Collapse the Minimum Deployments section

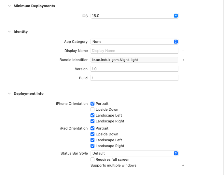click(9, 6)
